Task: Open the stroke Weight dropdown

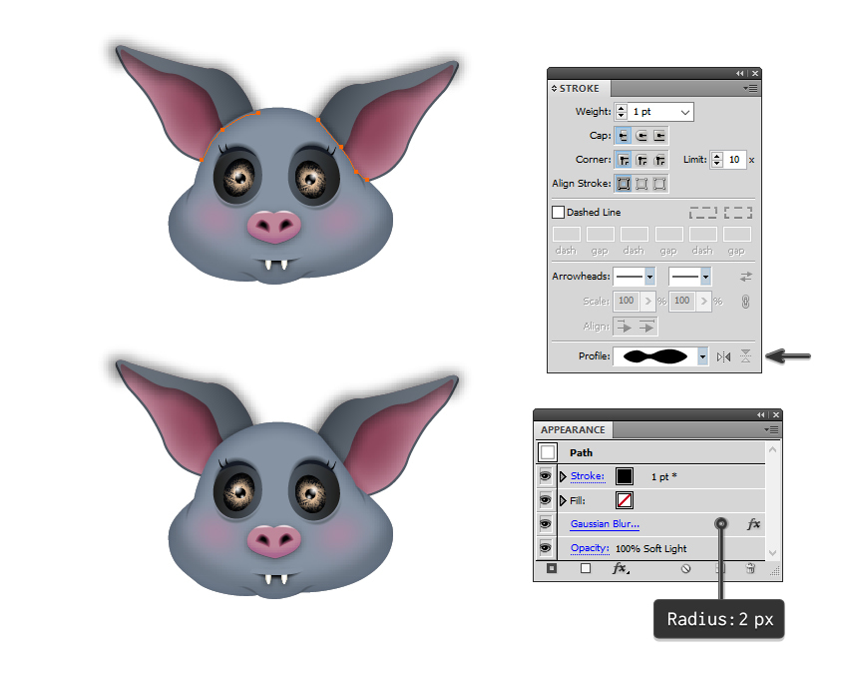Action: click(x=685, y=112)
